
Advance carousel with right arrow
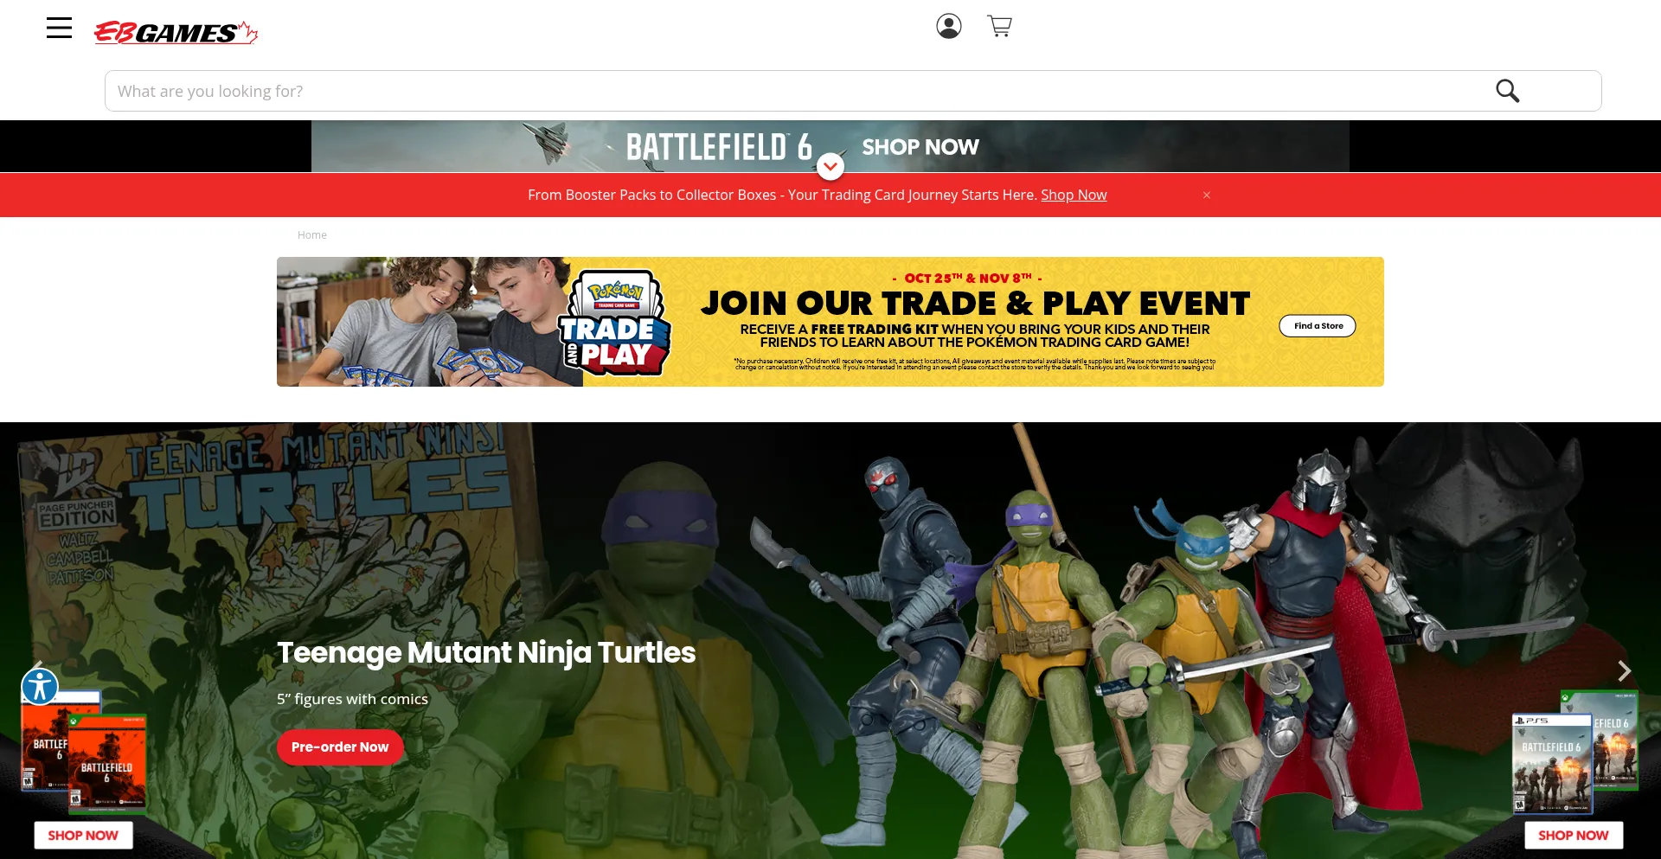(x=1624, y=670)
